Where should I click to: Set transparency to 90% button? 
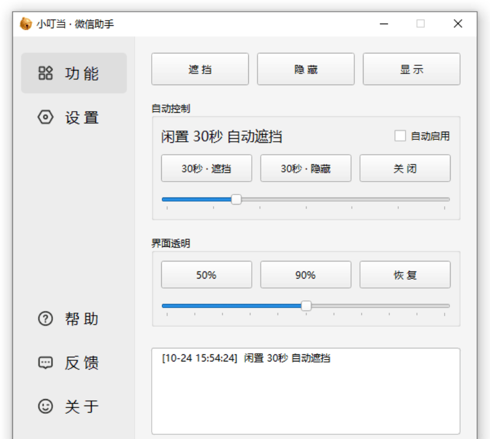click(x=305, y=275)
